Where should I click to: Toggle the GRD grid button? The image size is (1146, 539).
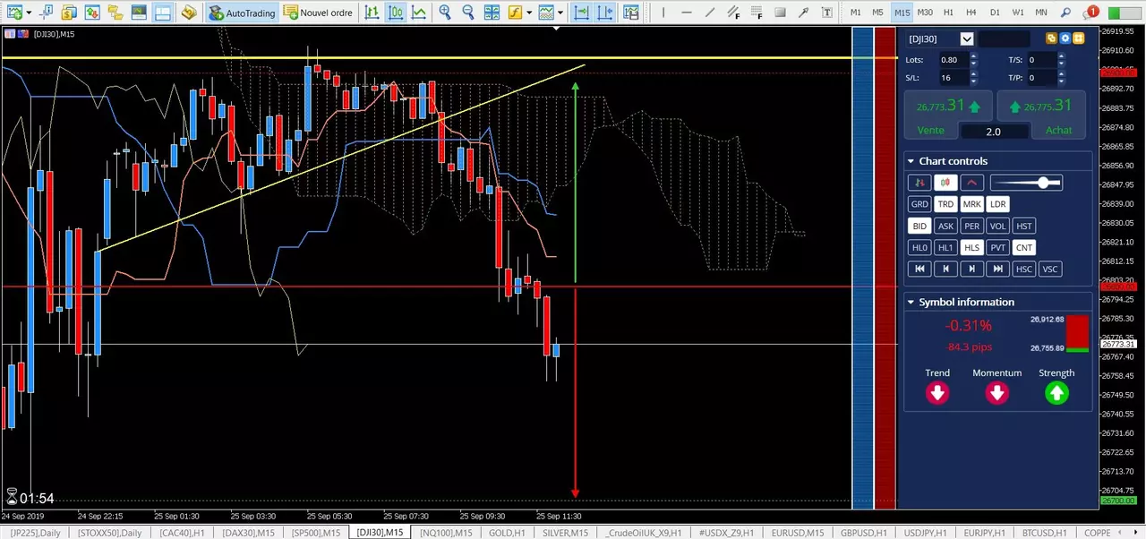coord(919,204)
